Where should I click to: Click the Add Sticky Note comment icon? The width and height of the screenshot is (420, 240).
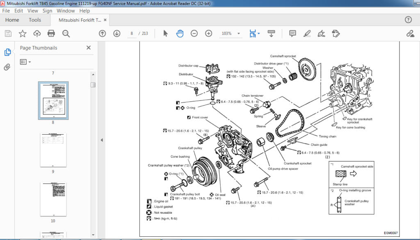292,33
